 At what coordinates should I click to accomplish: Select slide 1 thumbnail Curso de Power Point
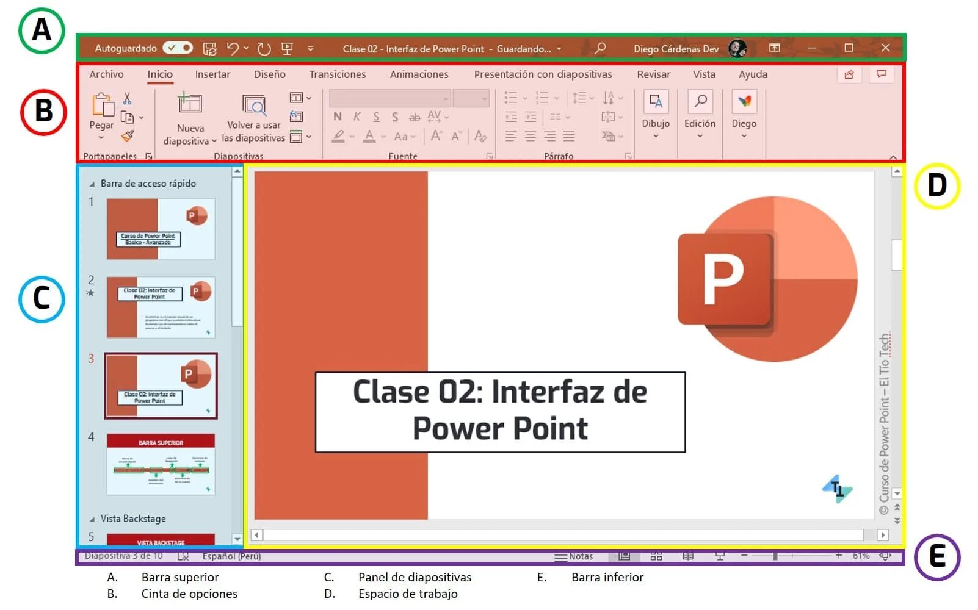click(x=161, y=229)
